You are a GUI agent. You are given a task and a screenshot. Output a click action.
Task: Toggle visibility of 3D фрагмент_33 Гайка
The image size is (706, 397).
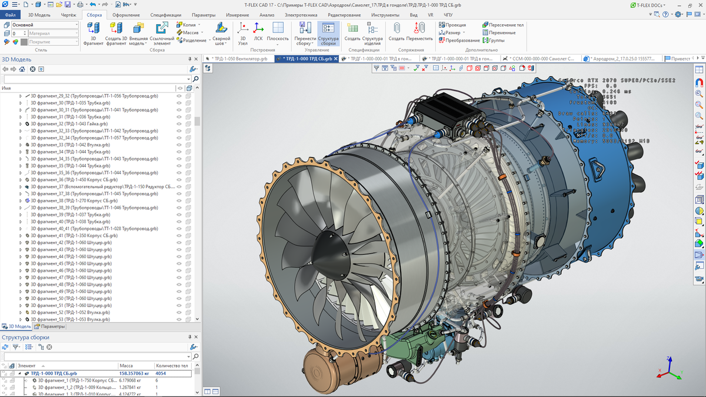coord(179,124)
